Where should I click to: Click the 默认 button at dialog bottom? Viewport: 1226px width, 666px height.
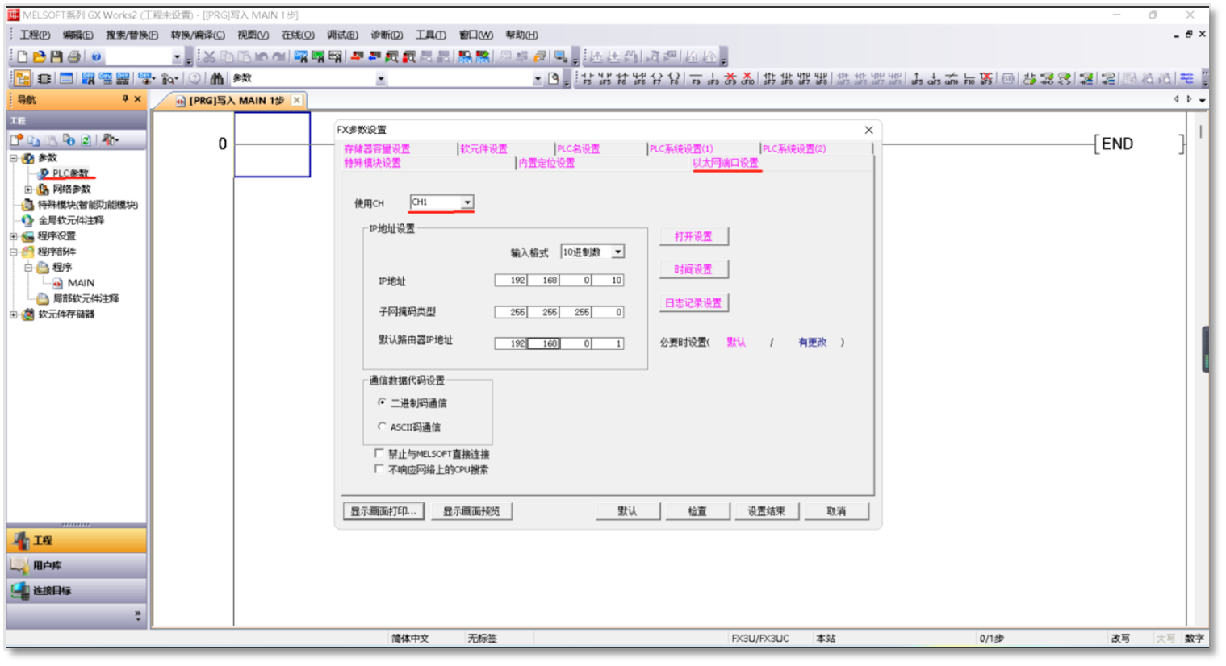[x=627, y=511]
